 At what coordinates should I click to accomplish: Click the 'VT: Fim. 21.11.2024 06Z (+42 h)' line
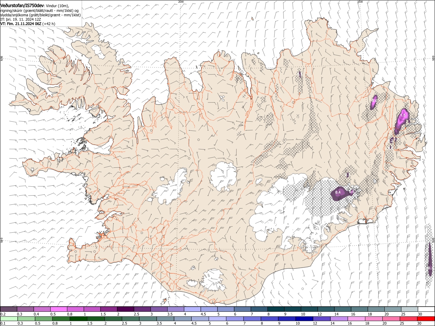point(28,24)
